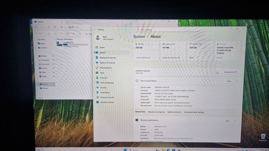Open Music folder in quick access
This screenshot has height=151, width=269.
click(43, 72)
